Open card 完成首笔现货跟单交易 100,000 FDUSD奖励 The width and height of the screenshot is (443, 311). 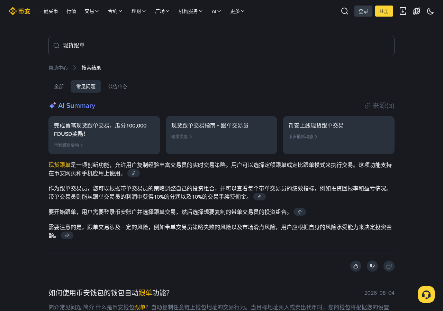coord(104,135)
